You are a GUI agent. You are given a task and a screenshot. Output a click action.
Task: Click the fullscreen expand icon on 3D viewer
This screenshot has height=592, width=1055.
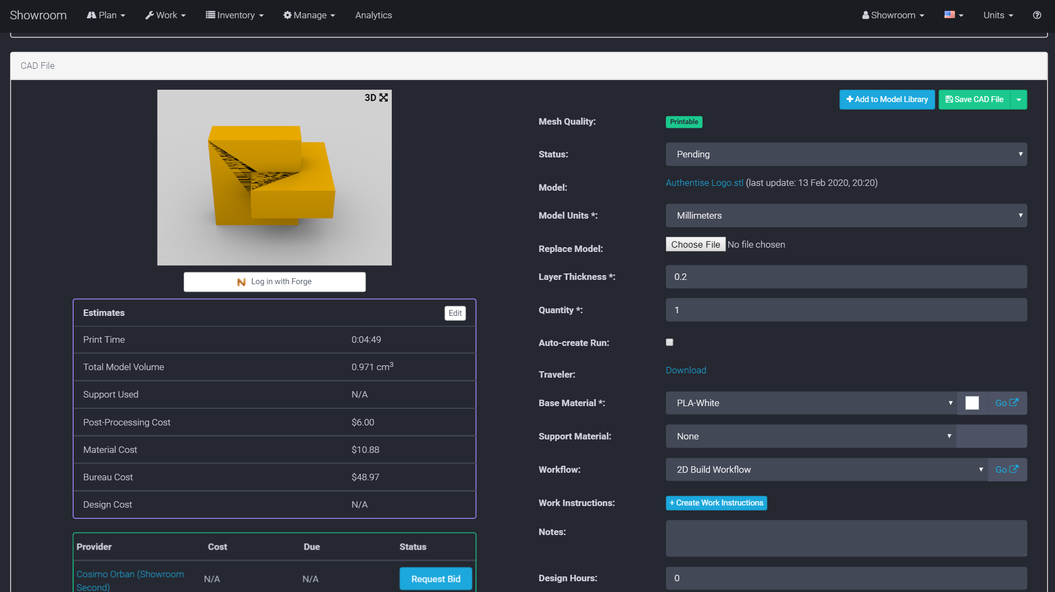point(383,98)
